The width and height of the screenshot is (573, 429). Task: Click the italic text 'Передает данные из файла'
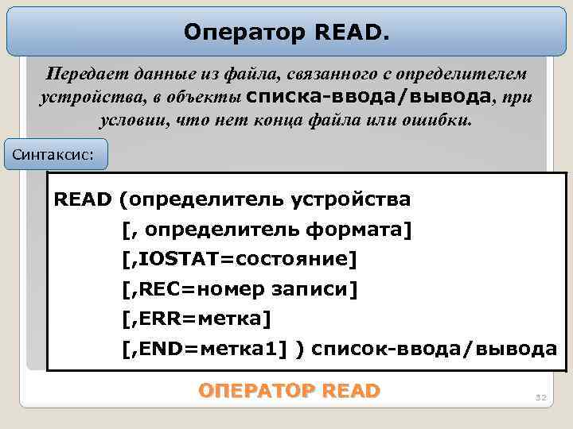click(162, 74)
